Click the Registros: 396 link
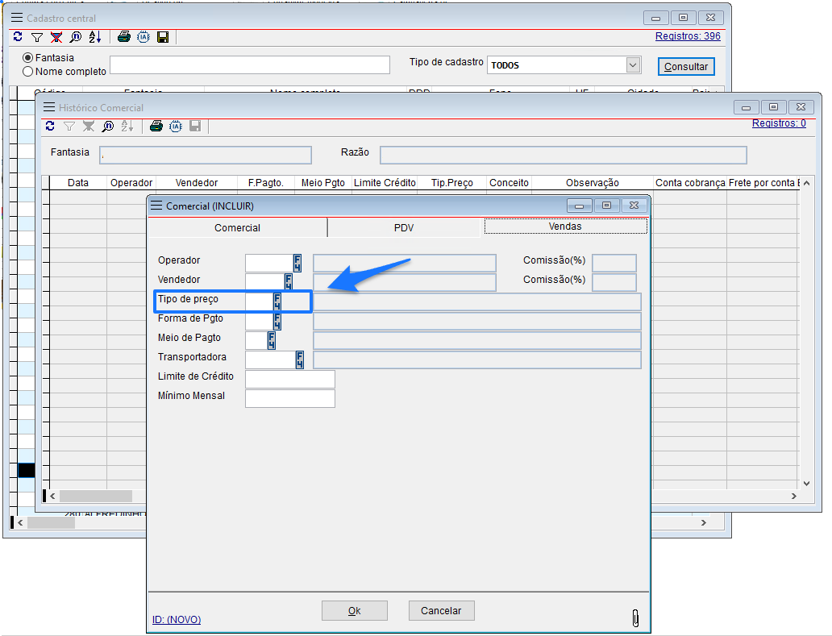This screenshot has height=636, width=832. (688, 36)
